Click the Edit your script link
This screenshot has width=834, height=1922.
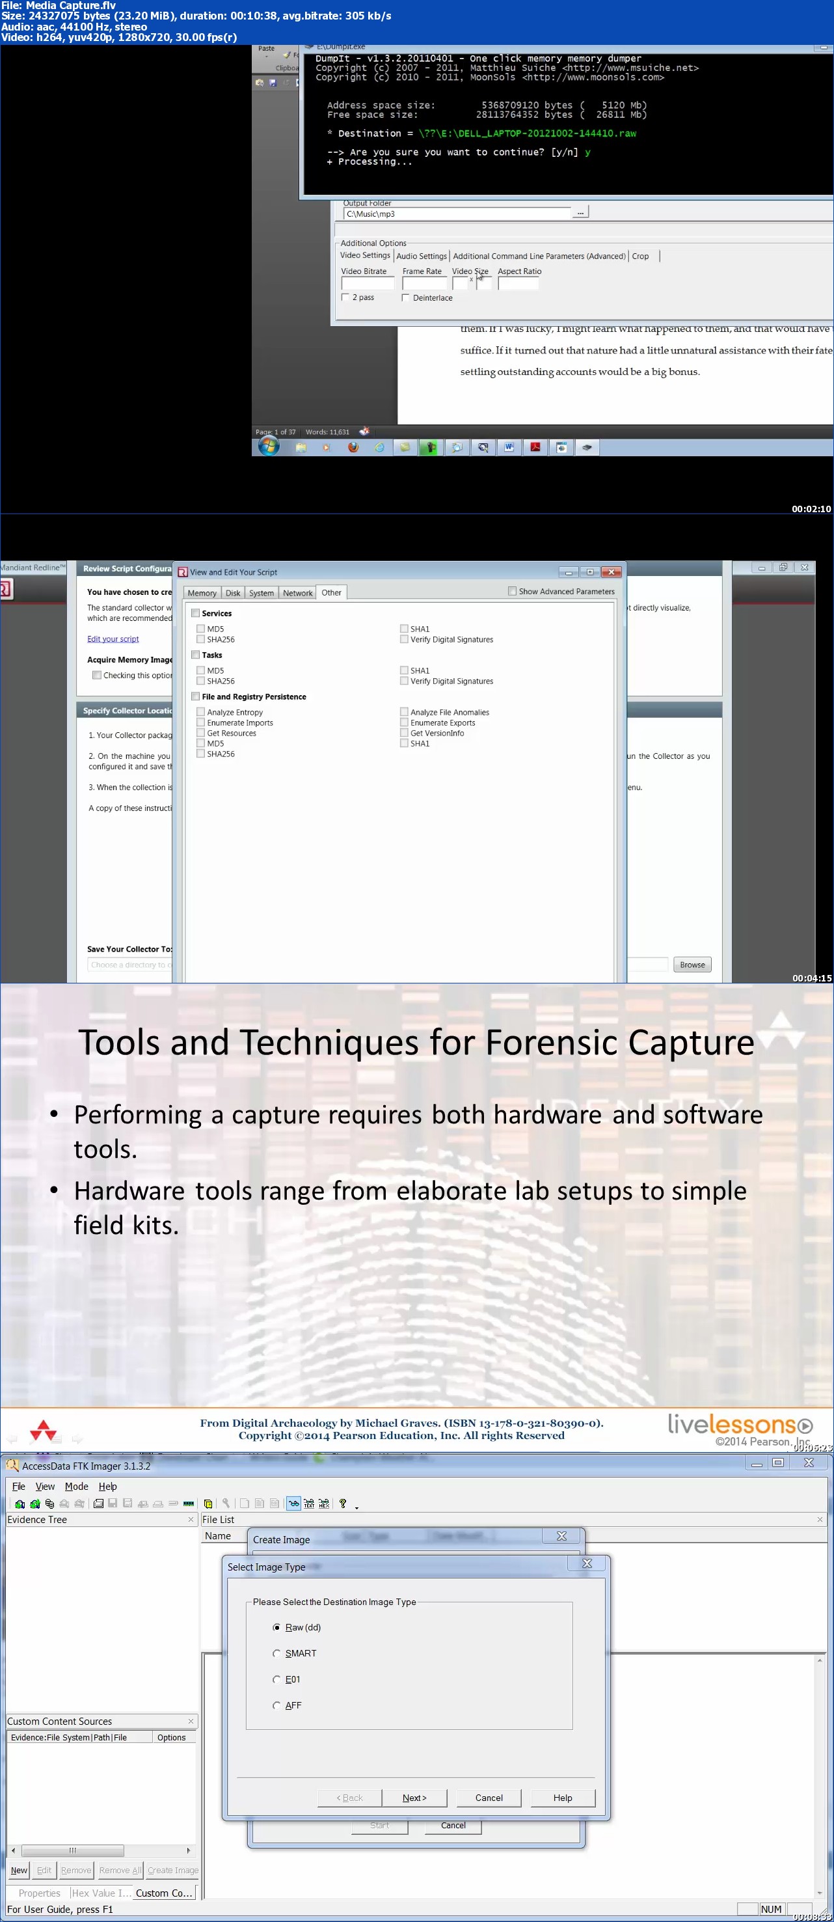(113, 638)
